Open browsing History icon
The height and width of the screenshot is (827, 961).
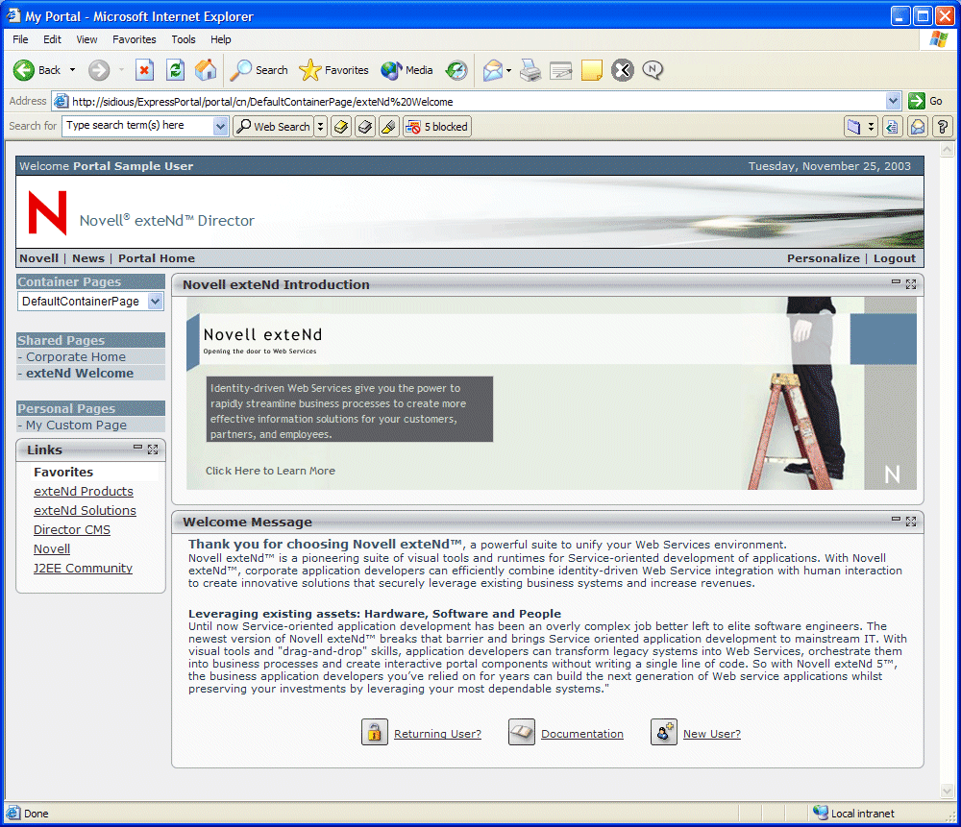pos(456,70)
